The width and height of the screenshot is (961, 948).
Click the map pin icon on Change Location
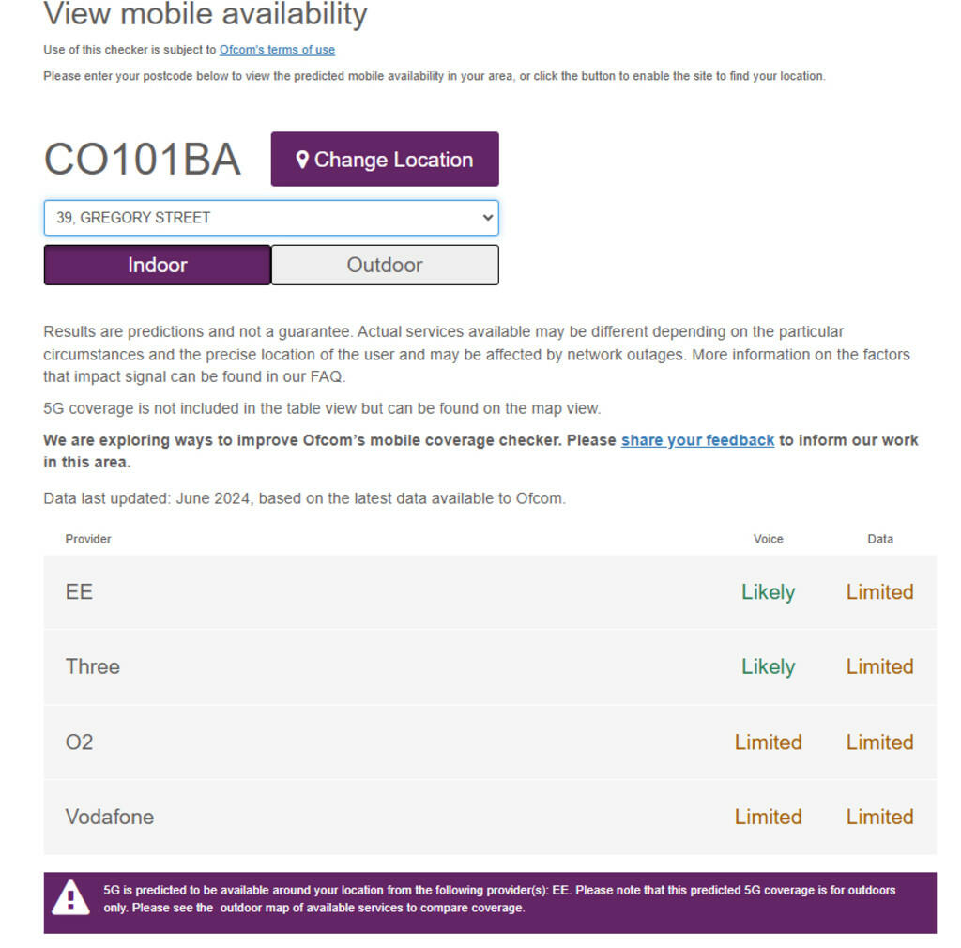[302, 160]
